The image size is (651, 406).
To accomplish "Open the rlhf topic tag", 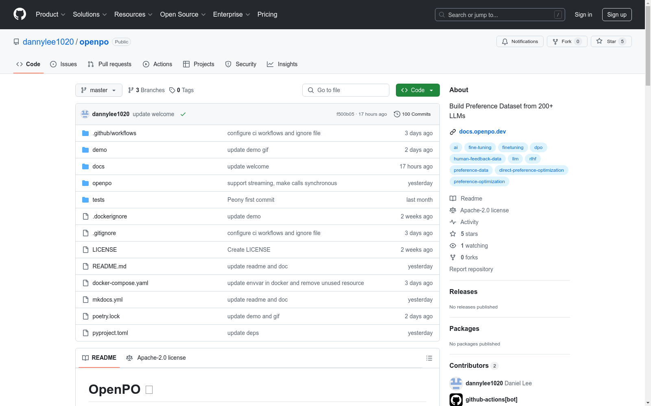I will [533, 159].
